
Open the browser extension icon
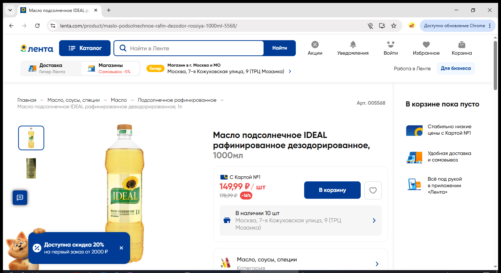[411, 26]
